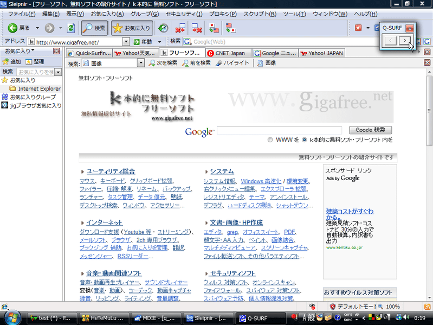Toggle the ハイライト highlight button
433x325 pixels.
point(232,63)
